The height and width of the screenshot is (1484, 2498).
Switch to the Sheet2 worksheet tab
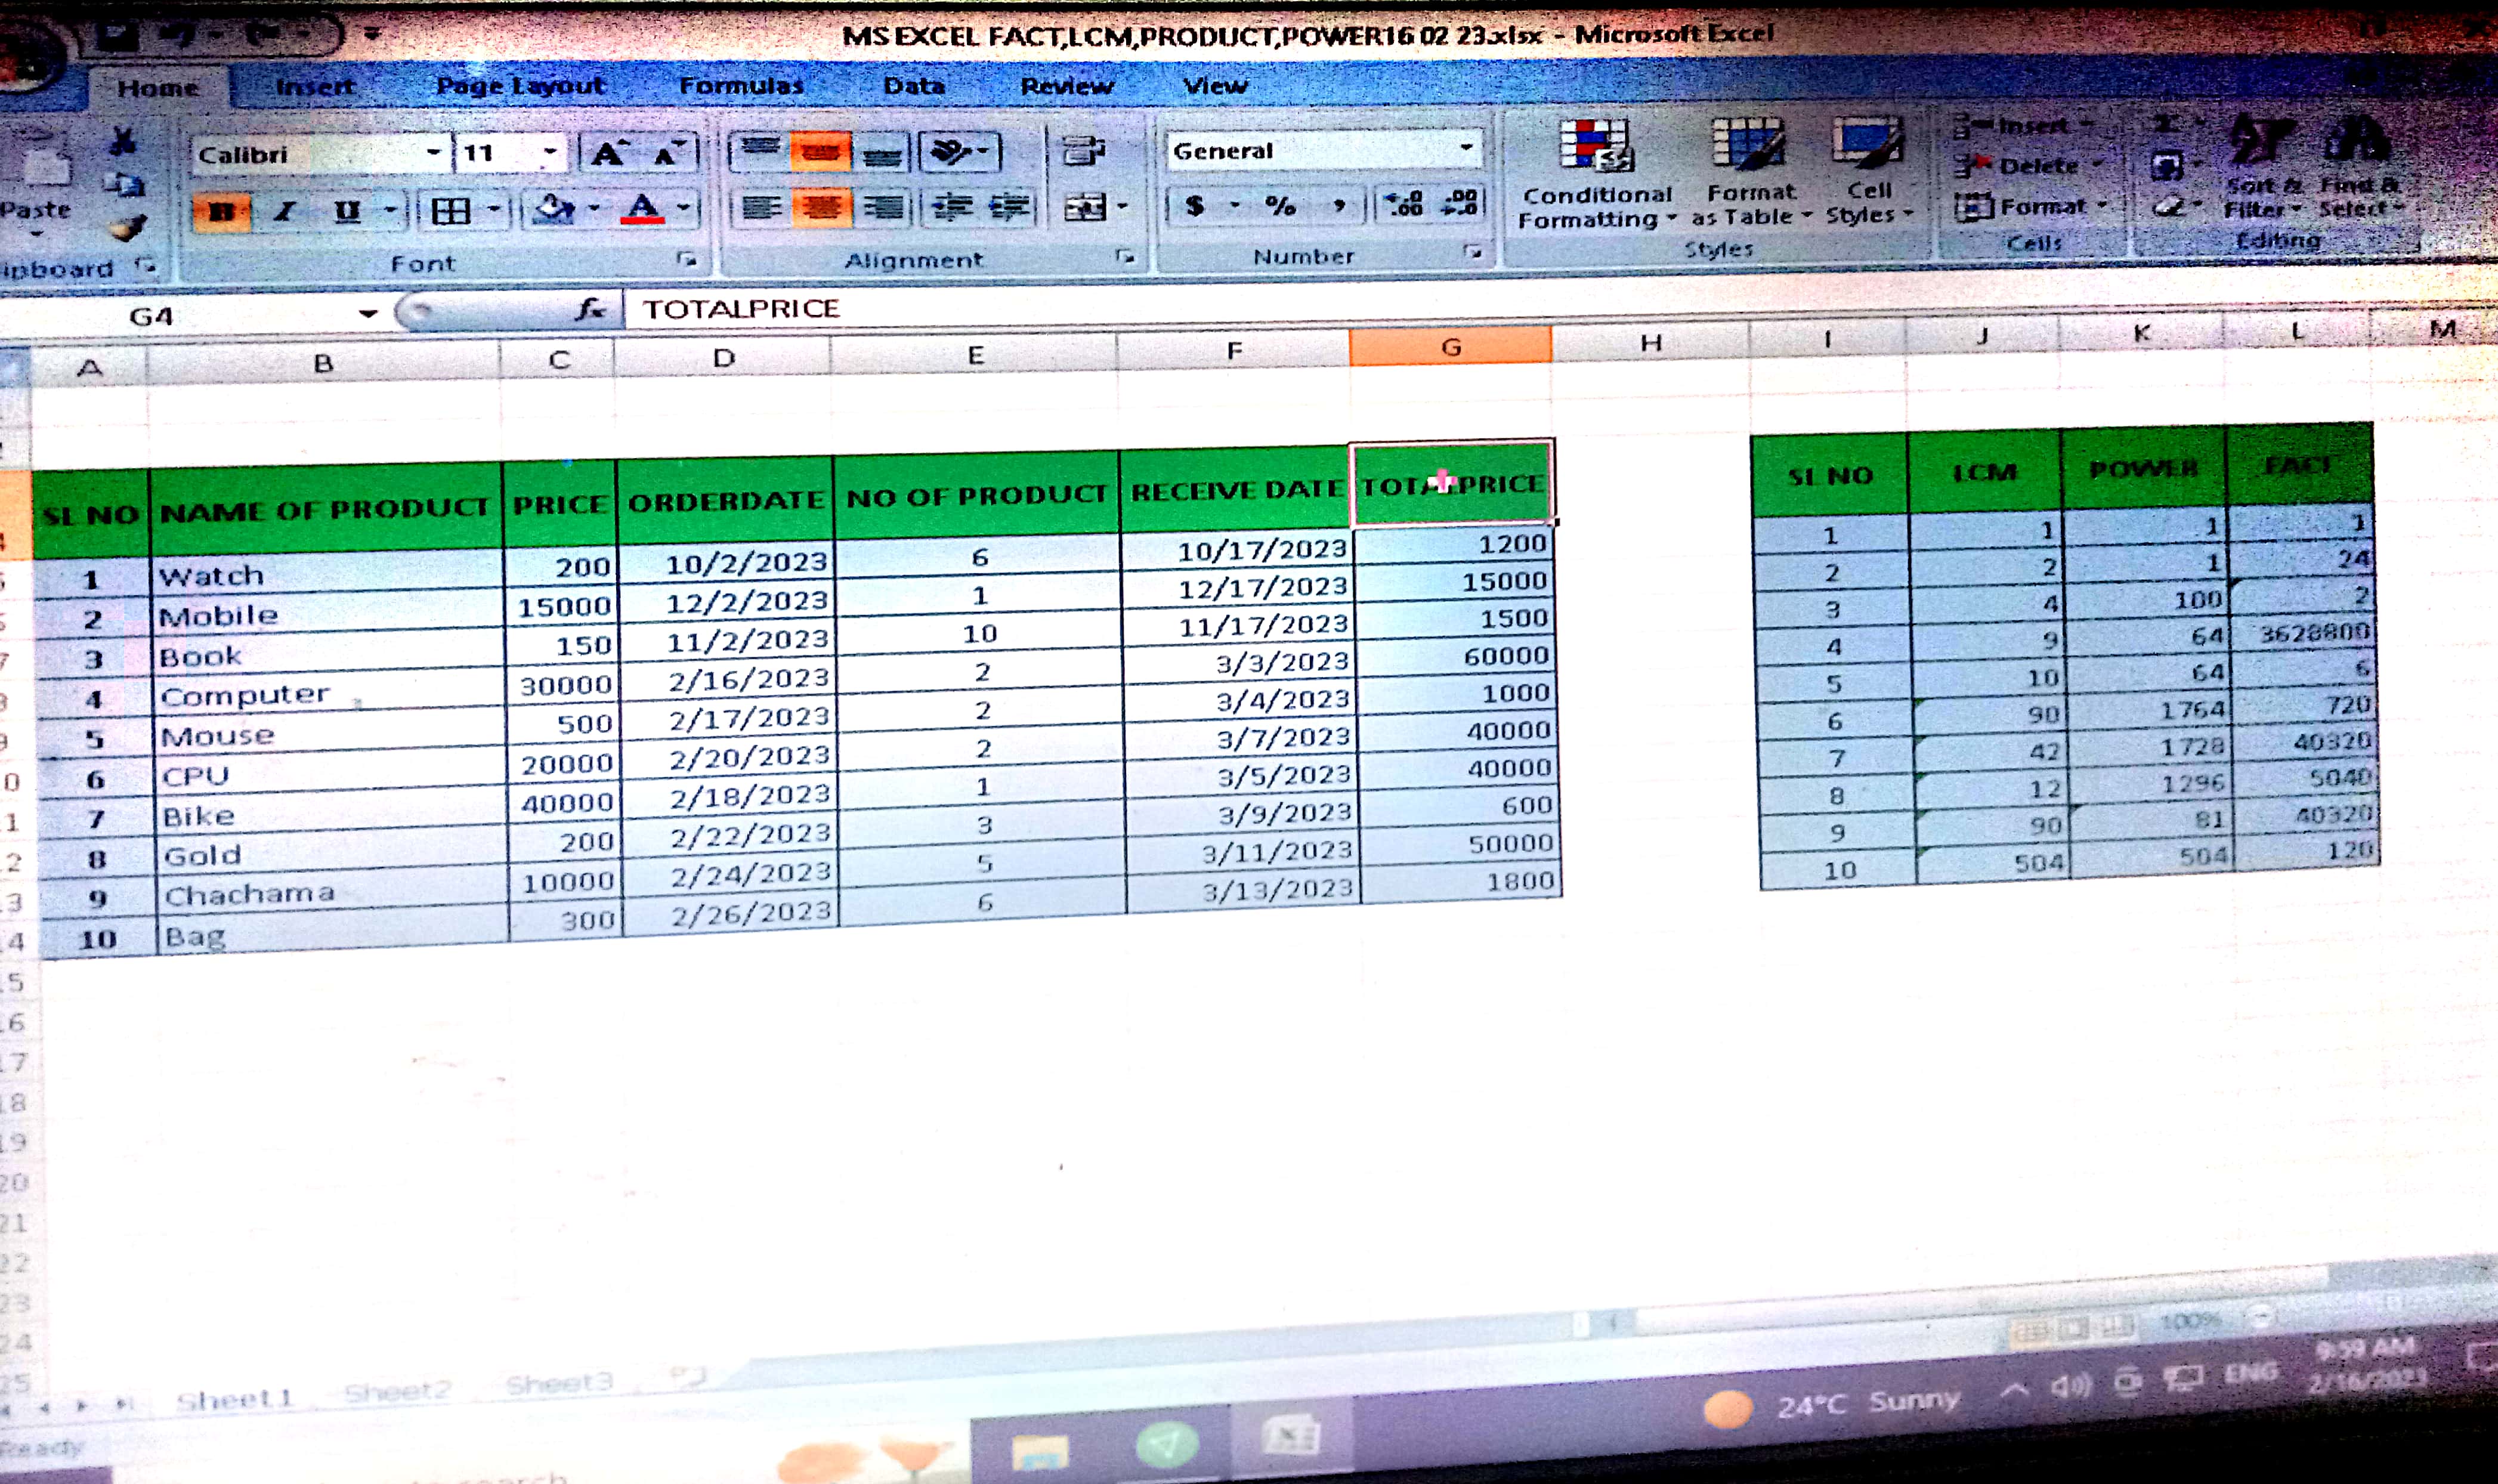coord(398,1392)
